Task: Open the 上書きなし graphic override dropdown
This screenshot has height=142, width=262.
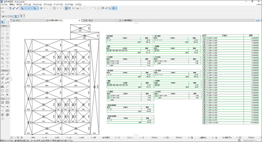Action: (212, 138)
